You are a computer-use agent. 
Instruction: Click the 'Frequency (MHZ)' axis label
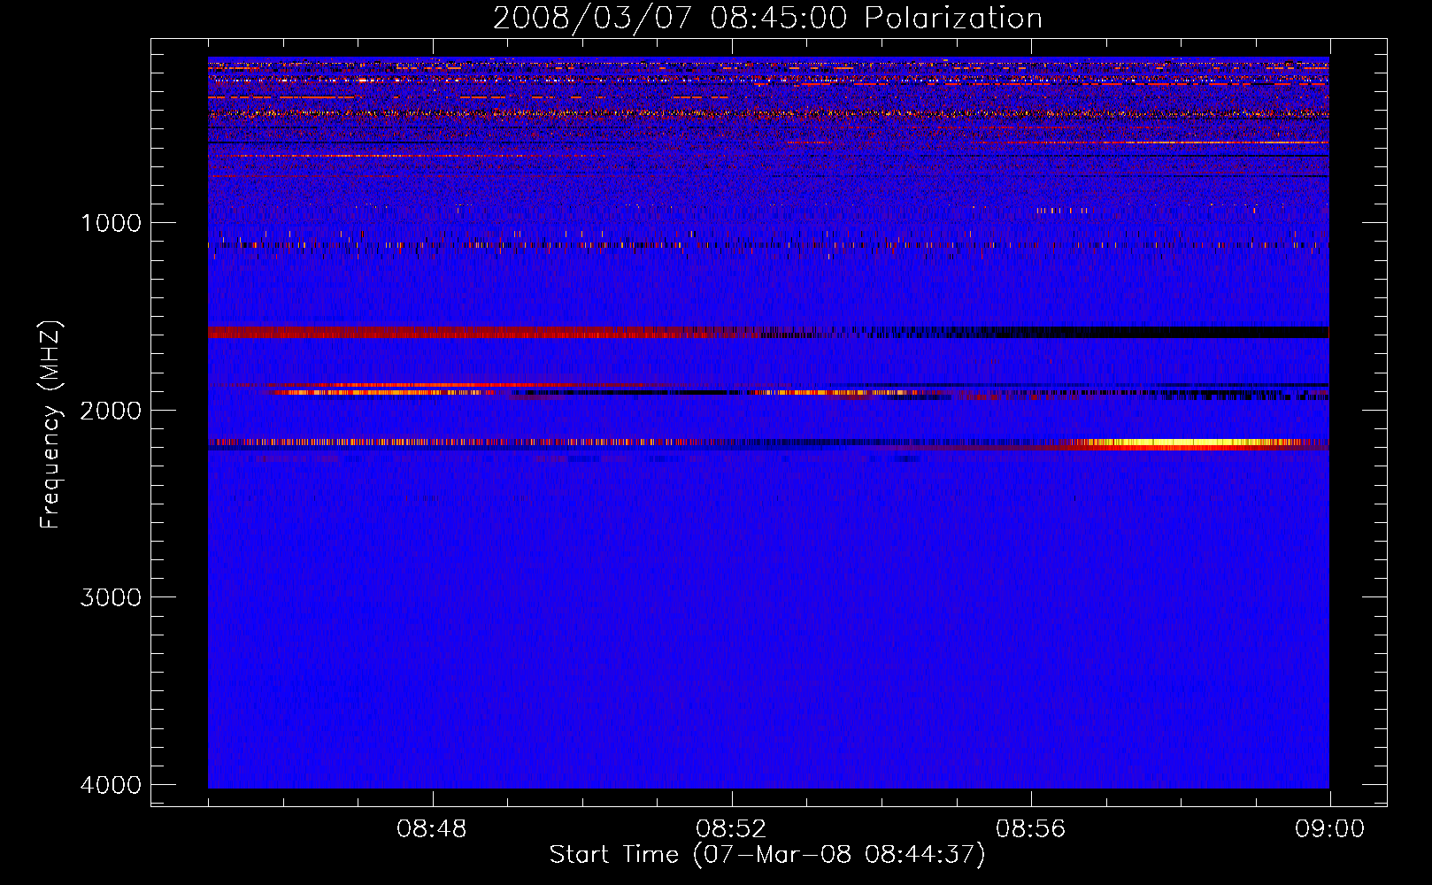[51, 425]
